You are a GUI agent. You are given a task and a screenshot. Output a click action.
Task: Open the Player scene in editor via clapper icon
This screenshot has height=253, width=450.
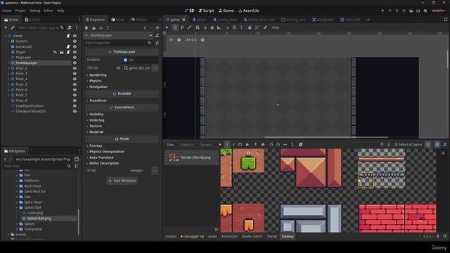pos(62,52)
